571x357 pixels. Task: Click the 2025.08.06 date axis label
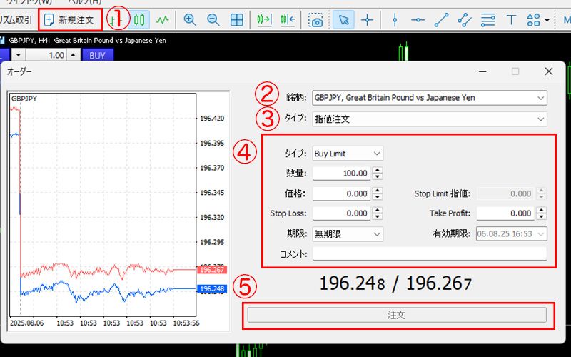[27, 323]
